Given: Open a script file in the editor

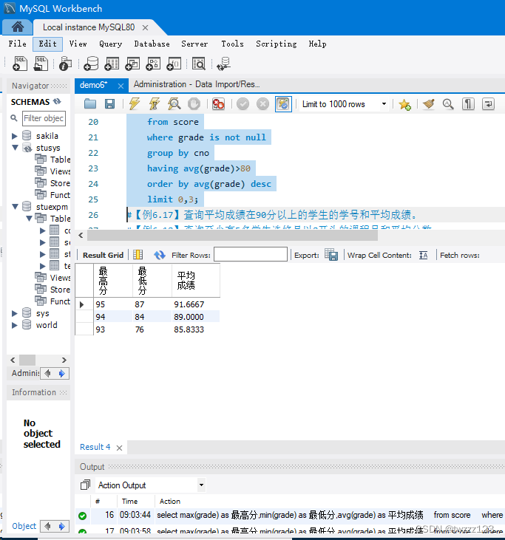Looking at the screenshot, I should coord(90,103).
